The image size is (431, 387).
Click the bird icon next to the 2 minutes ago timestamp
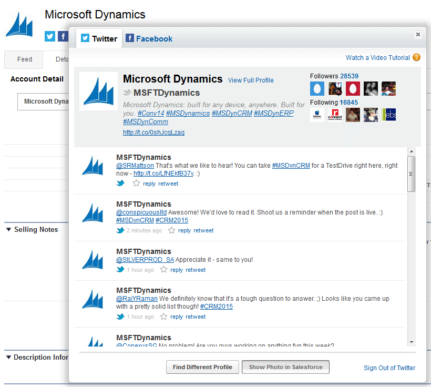click(x=120, y=230)
